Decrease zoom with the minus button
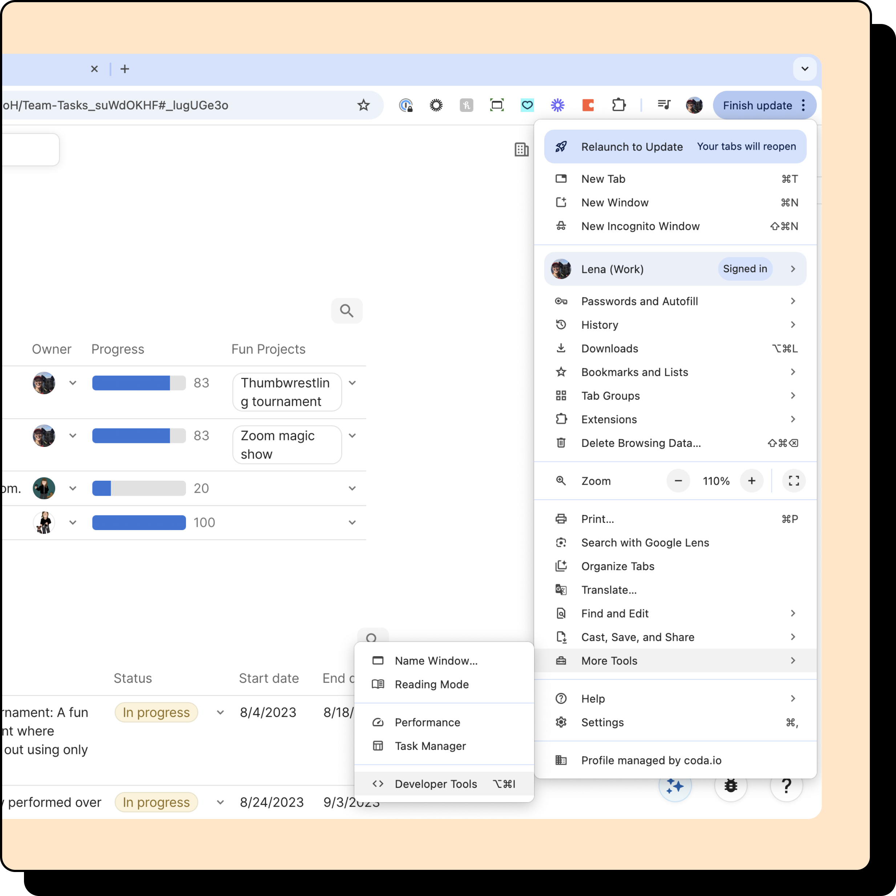Screen dimensions: 896x896 click(678, 481)
